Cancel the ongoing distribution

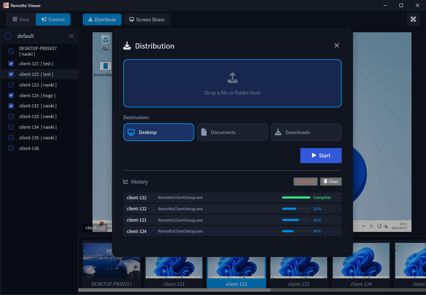point(305,182)
